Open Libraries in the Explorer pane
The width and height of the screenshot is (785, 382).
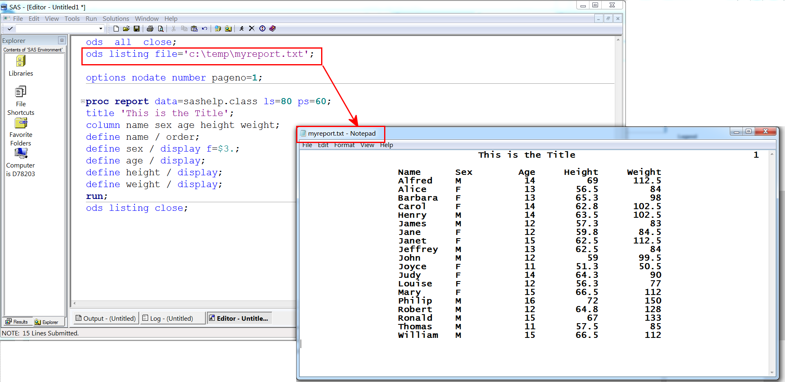pos(21,62)
